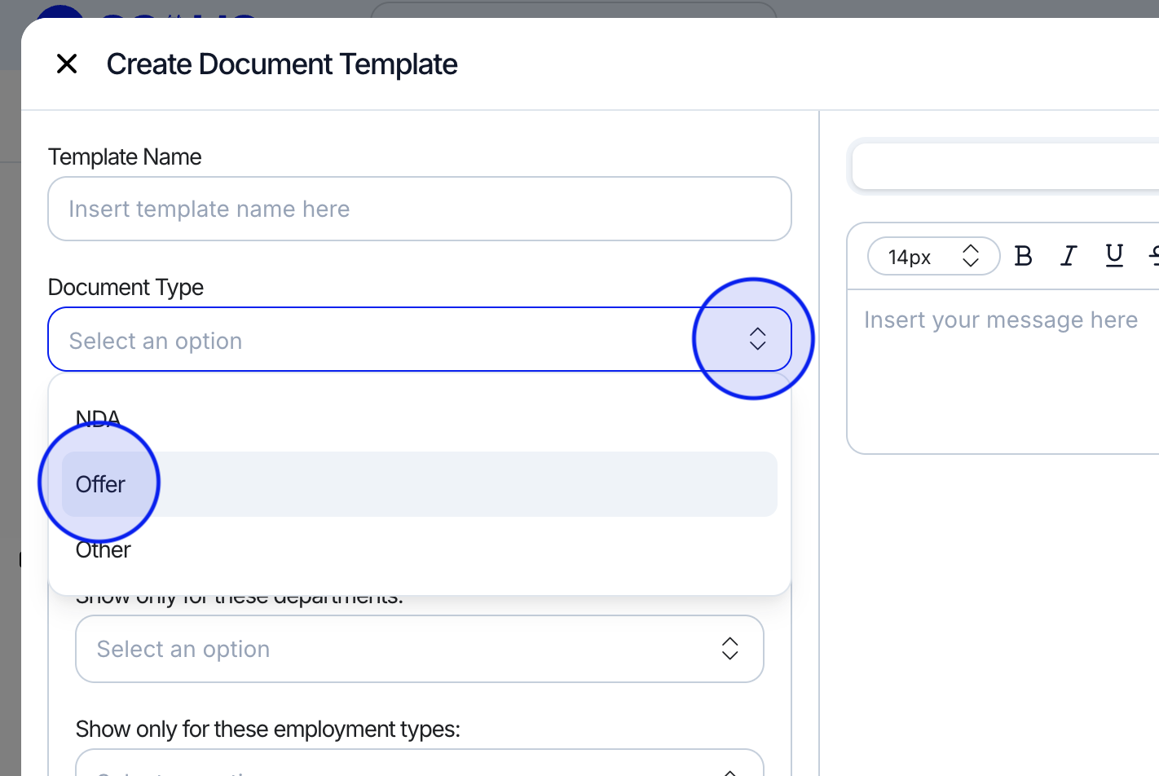Select Offer as the document type
1159x776 pixels.
click(x=101, y=484)
